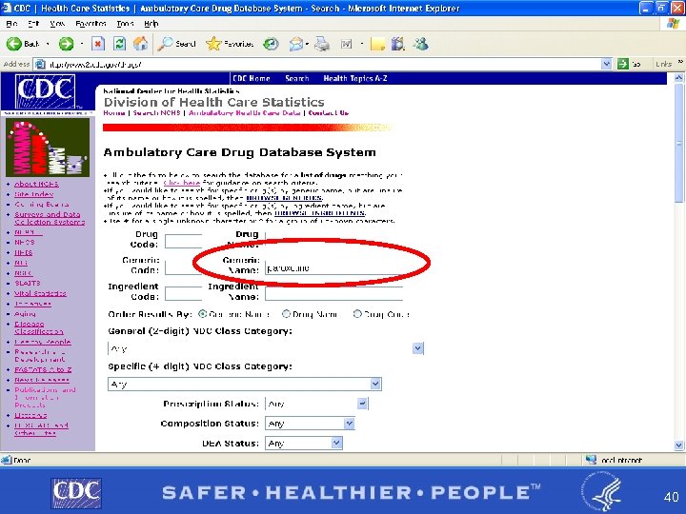Open FASTATS A to Z sidebar link
686x514 pixels.
click(x=43, y=369)
